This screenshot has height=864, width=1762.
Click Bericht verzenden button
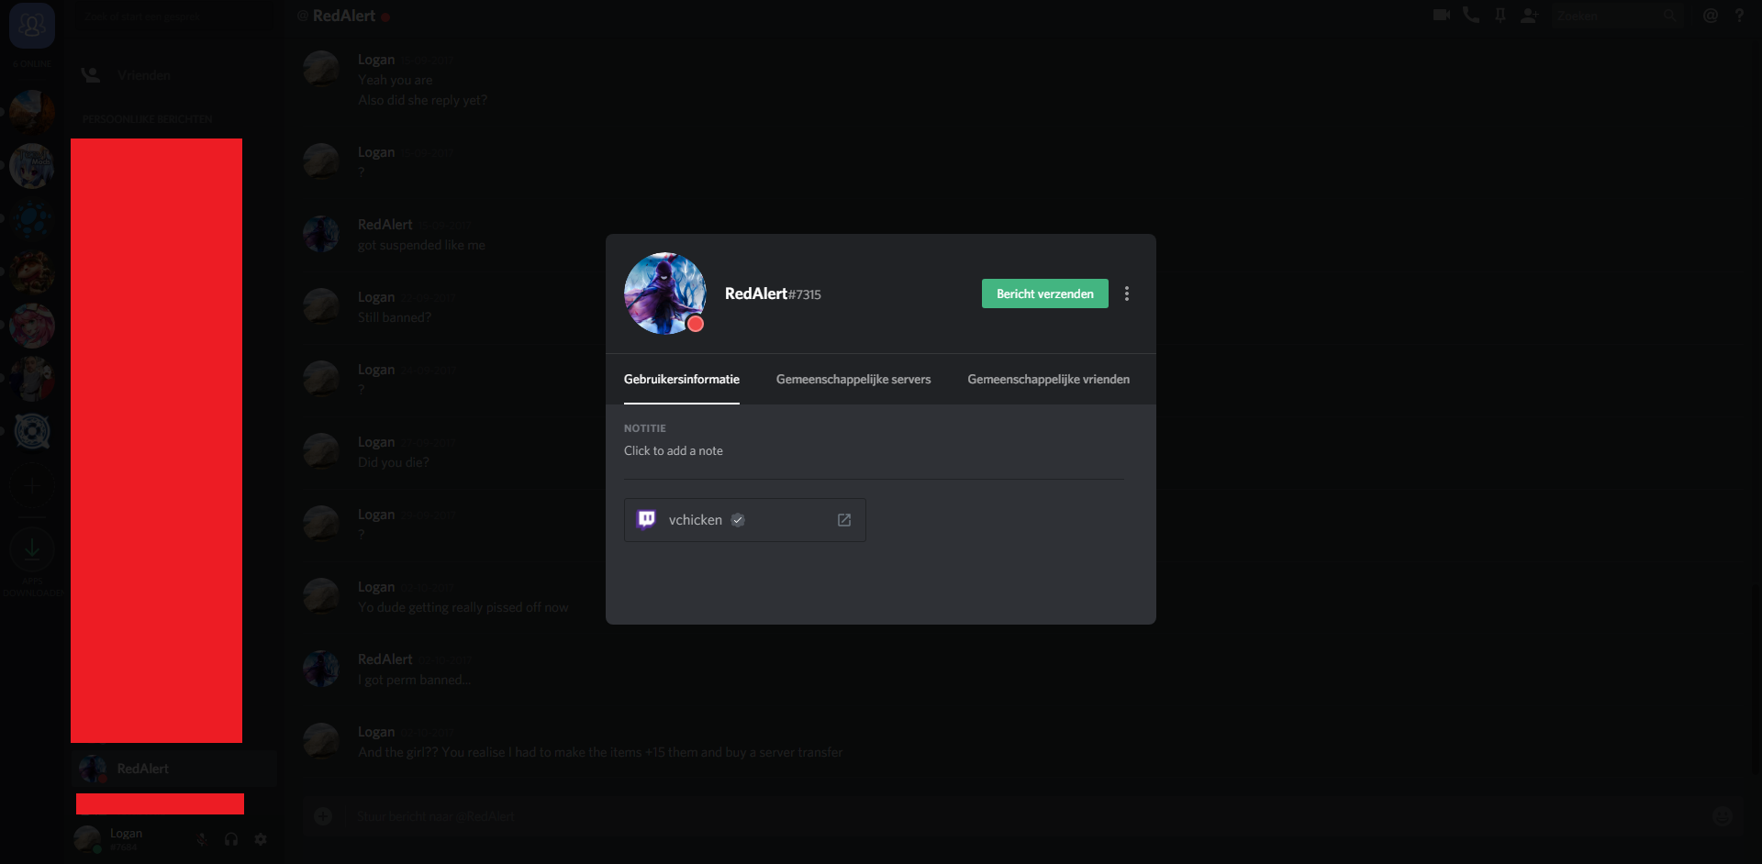[x=1045, y=294]
